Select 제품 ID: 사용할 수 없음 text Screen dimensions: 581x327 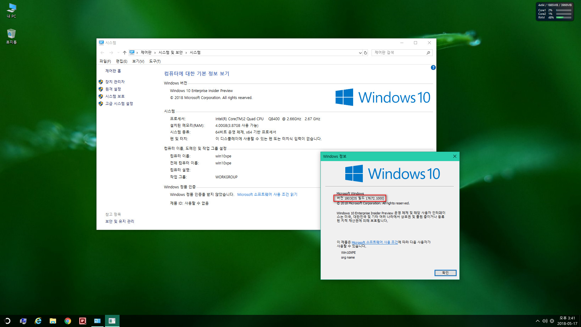pyautogui.click(x=189, y=203)
